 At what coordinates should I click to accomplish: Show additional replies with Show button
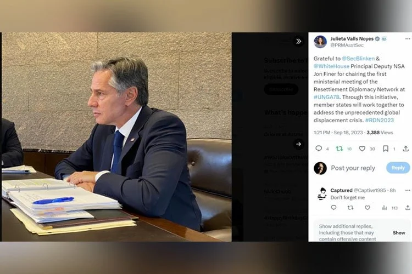point(399,232)
